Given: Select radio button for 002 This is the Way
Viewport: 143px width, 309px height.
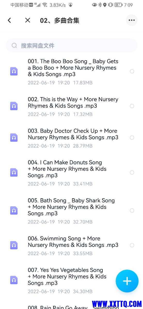Looking at the screenshot, I should [132, 106].
